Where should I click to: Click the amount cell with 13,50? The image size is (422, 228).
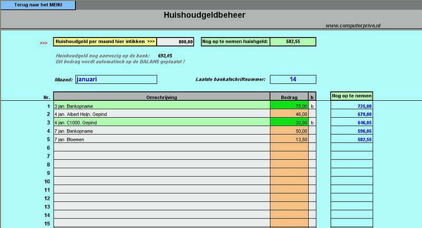pyautogui.click(x=289, y=139)
